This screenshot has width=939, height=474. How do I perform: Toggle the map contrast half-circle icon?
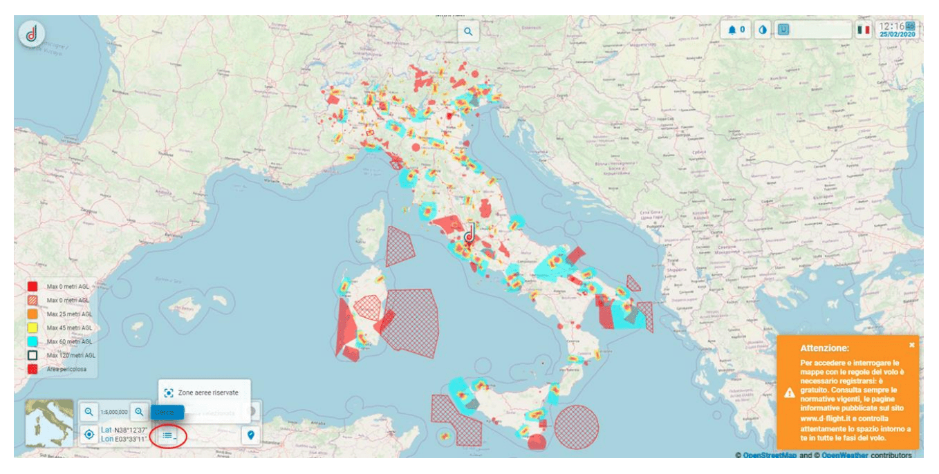pyautogui.click(x=761, y=30)
